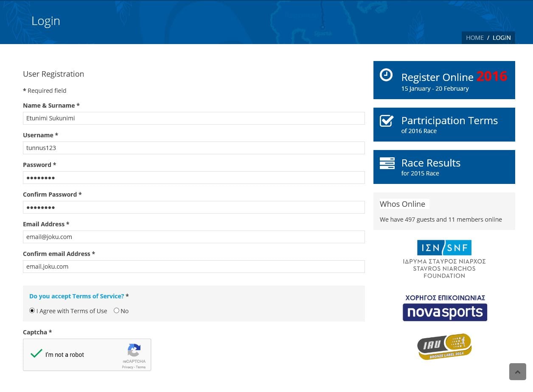Click LOGIN in the breadcrumb
The image size is (533, 392).
pos(502,38)
